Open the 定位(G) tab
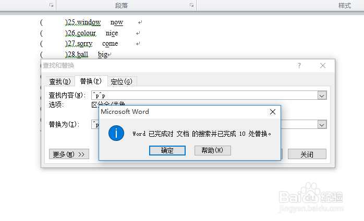The height and width of the screenshot is (221, 364). tap(122, 82)
